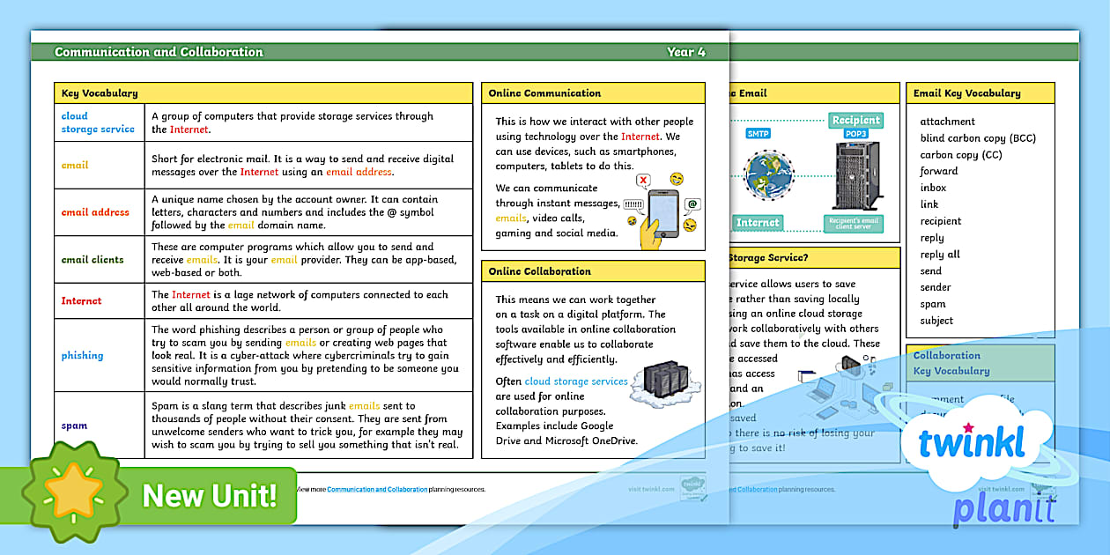Click the Internet label badge in diagram
Screen dimensions: 1110x555
pyautogui.click(x=758, y=223)
